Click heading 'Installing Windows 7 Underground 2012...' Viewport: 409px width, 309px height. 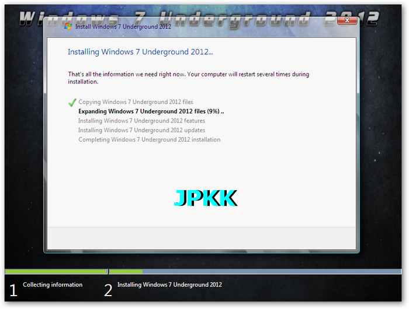140,52
